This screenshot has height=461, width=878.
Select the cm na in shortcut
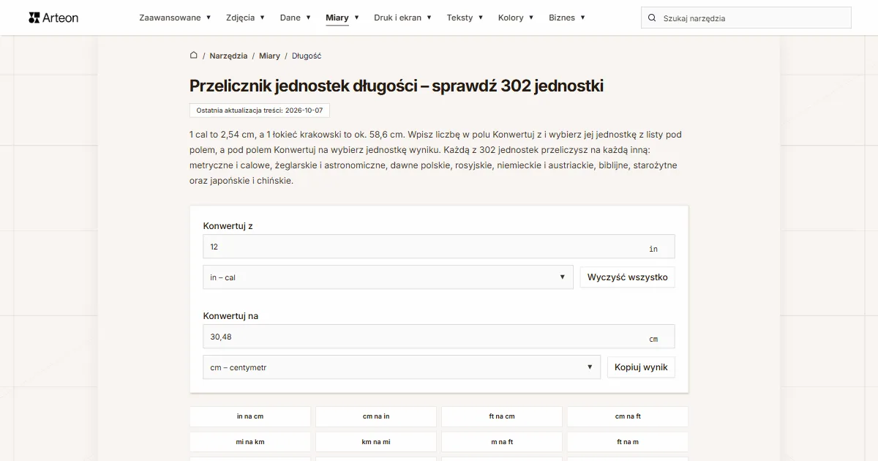coord(376,416)
